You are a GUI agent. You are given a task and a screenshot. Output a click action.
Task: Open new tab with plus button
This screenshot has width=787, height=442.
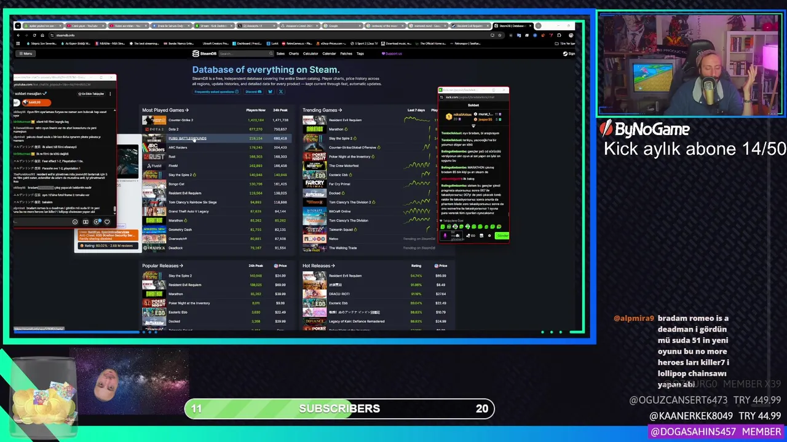pos(538,26)
